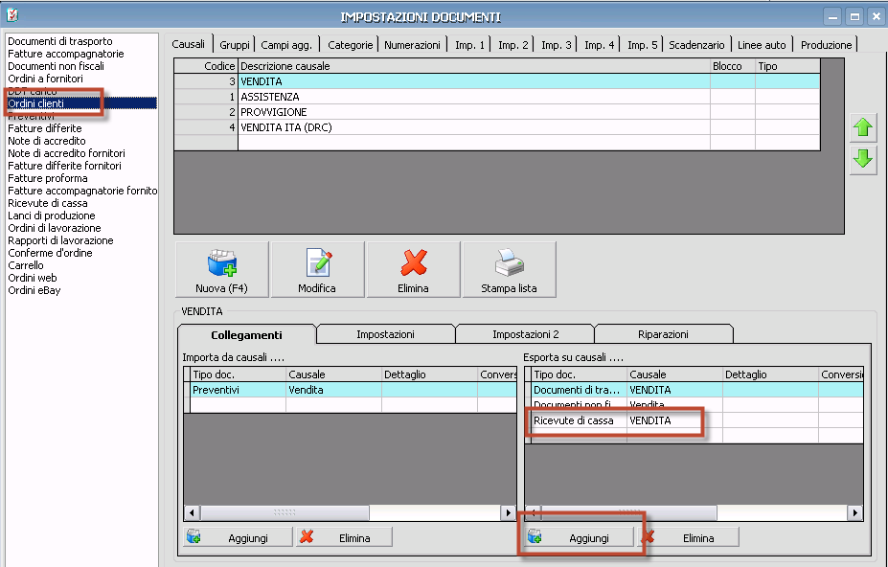Move causale down with green down arrow
Viewport: 888px width, 567px height.
click(x=863, y=159)
